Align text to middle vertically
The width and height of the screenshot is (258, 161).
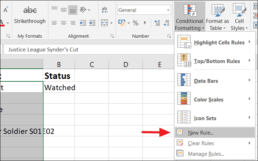(64, 10)
